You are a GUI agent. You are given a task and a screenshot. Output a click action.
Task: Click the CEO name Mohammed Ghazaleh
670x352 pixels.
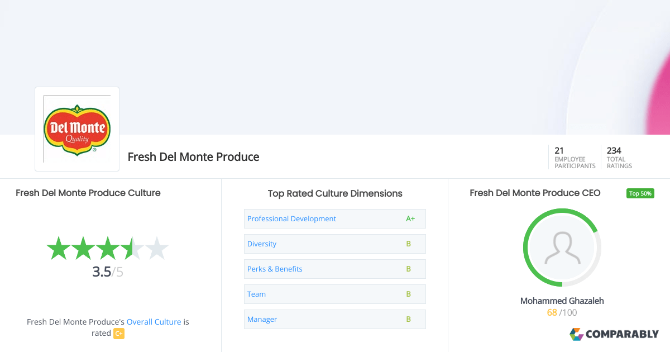pos(562,301)
